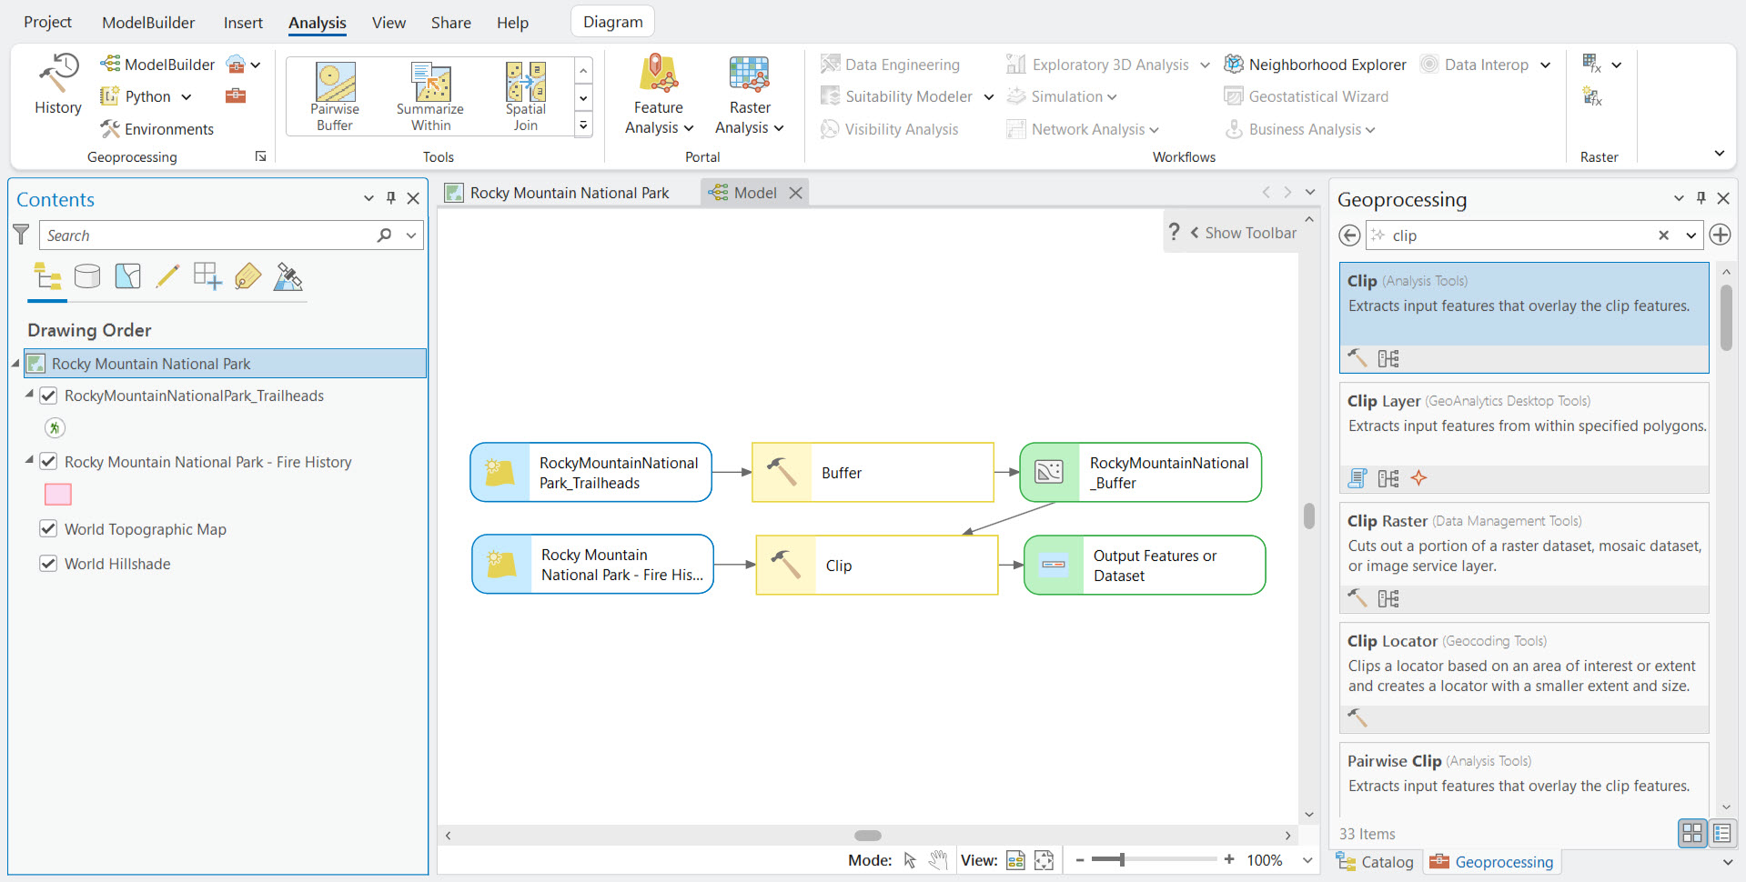
Task: Open the View menu
Action: pyautogui.click(x=389, y=22)
